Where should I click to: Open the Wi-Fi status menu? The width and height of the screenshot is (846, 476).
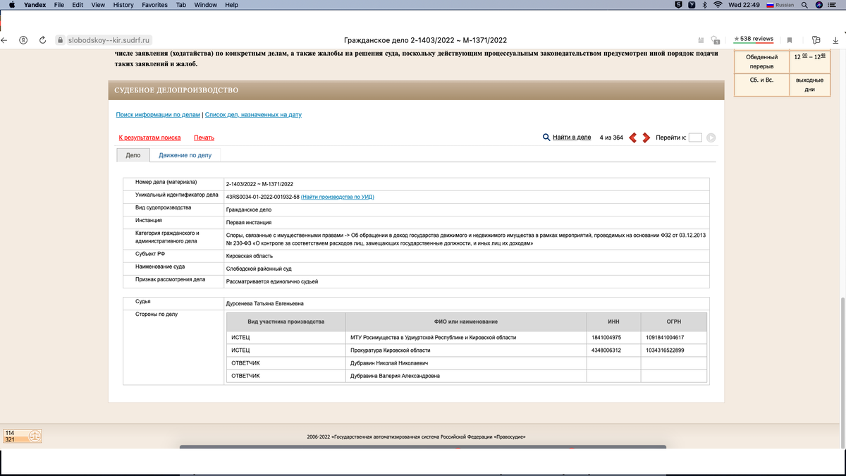pos(718,5)
